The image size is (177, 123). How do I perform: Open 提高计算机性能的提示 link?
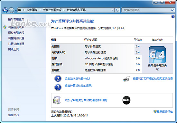click(79, 86)
